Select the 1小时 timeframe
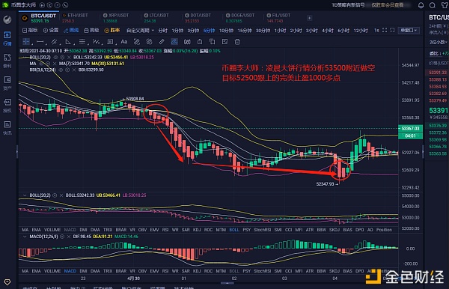 tap(280, 31)
